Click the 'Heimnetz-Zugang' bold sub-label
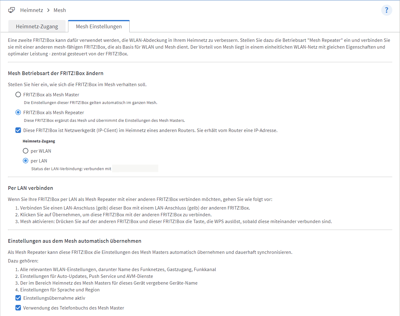The width and height of the screenshot is (400, 316). [39, 141]
